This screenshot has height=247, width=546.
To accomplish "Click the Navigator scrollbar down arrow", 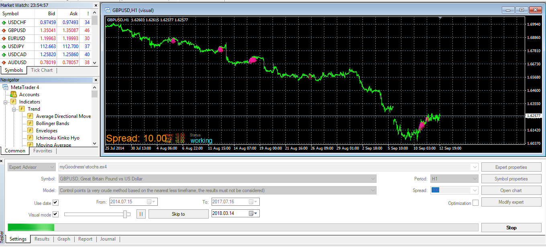I will [95, 144].
